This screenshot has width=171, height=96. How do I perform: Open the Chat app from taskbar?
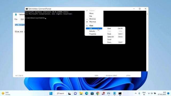click(x=75, y=93)
